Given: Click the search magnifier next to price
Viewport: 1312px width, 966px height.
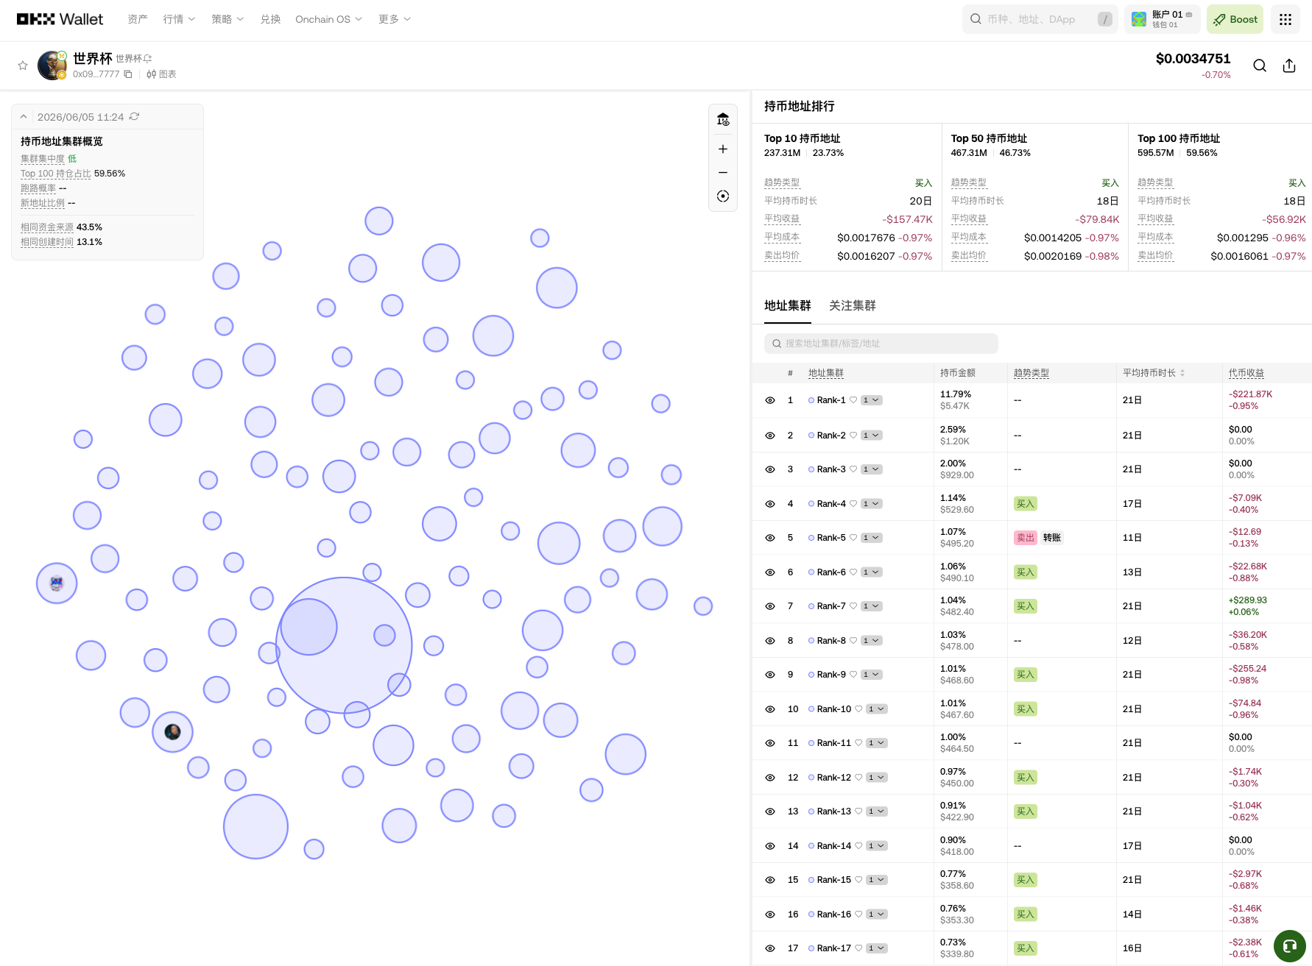Looking at the screenshot, I should point(1260,65).
